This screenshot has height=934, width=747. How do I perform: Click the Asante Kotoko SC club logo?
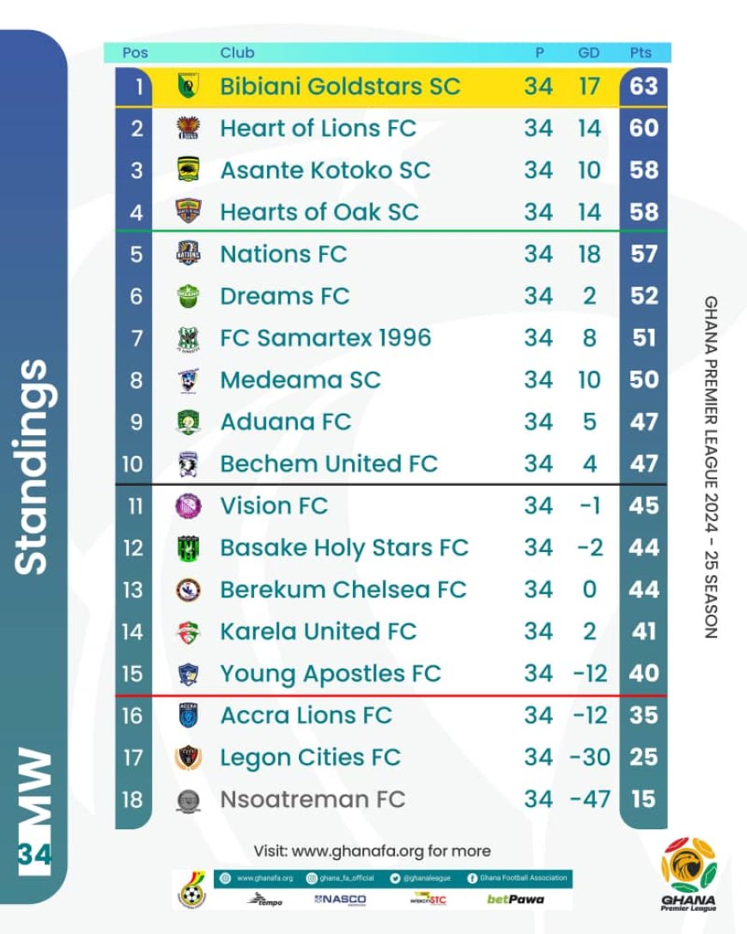click(187, 170)
